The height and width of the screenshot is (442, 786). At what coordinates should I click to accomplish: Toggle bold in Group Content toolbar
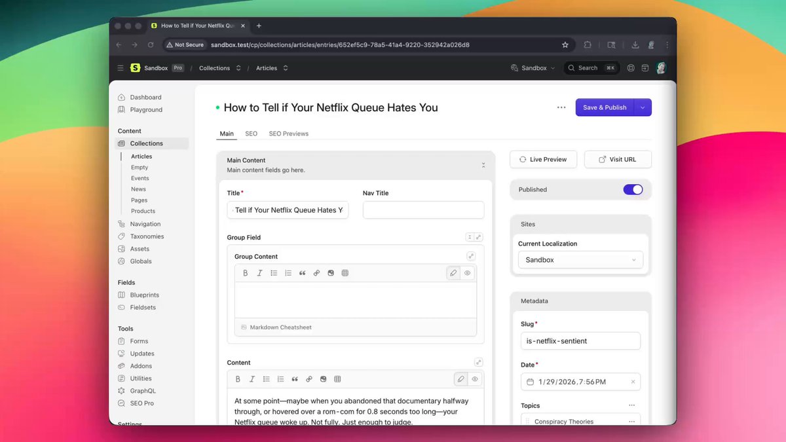tap(246, 273)
